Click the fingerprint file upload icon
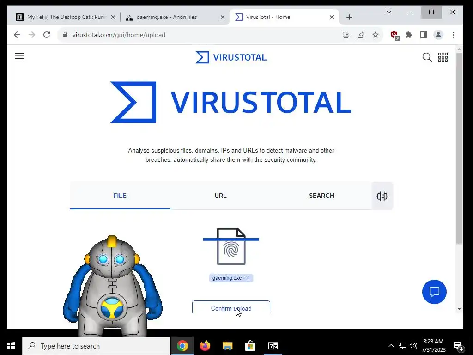473x355 pixels. click(x=231, y=246)
